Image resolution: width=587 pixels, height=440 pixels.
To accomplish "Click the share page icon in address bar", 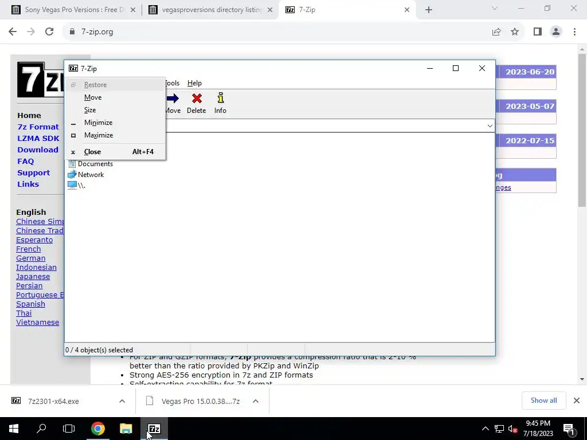I will tap(496, 32).
